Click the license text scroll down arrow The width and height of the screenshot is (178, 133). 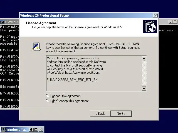click(x=144, y=88)
